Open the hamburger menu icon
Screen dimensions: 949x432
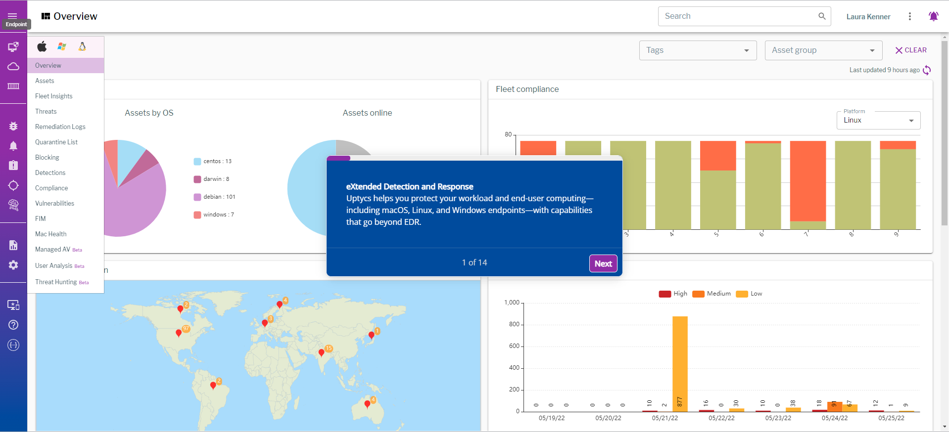13,16
